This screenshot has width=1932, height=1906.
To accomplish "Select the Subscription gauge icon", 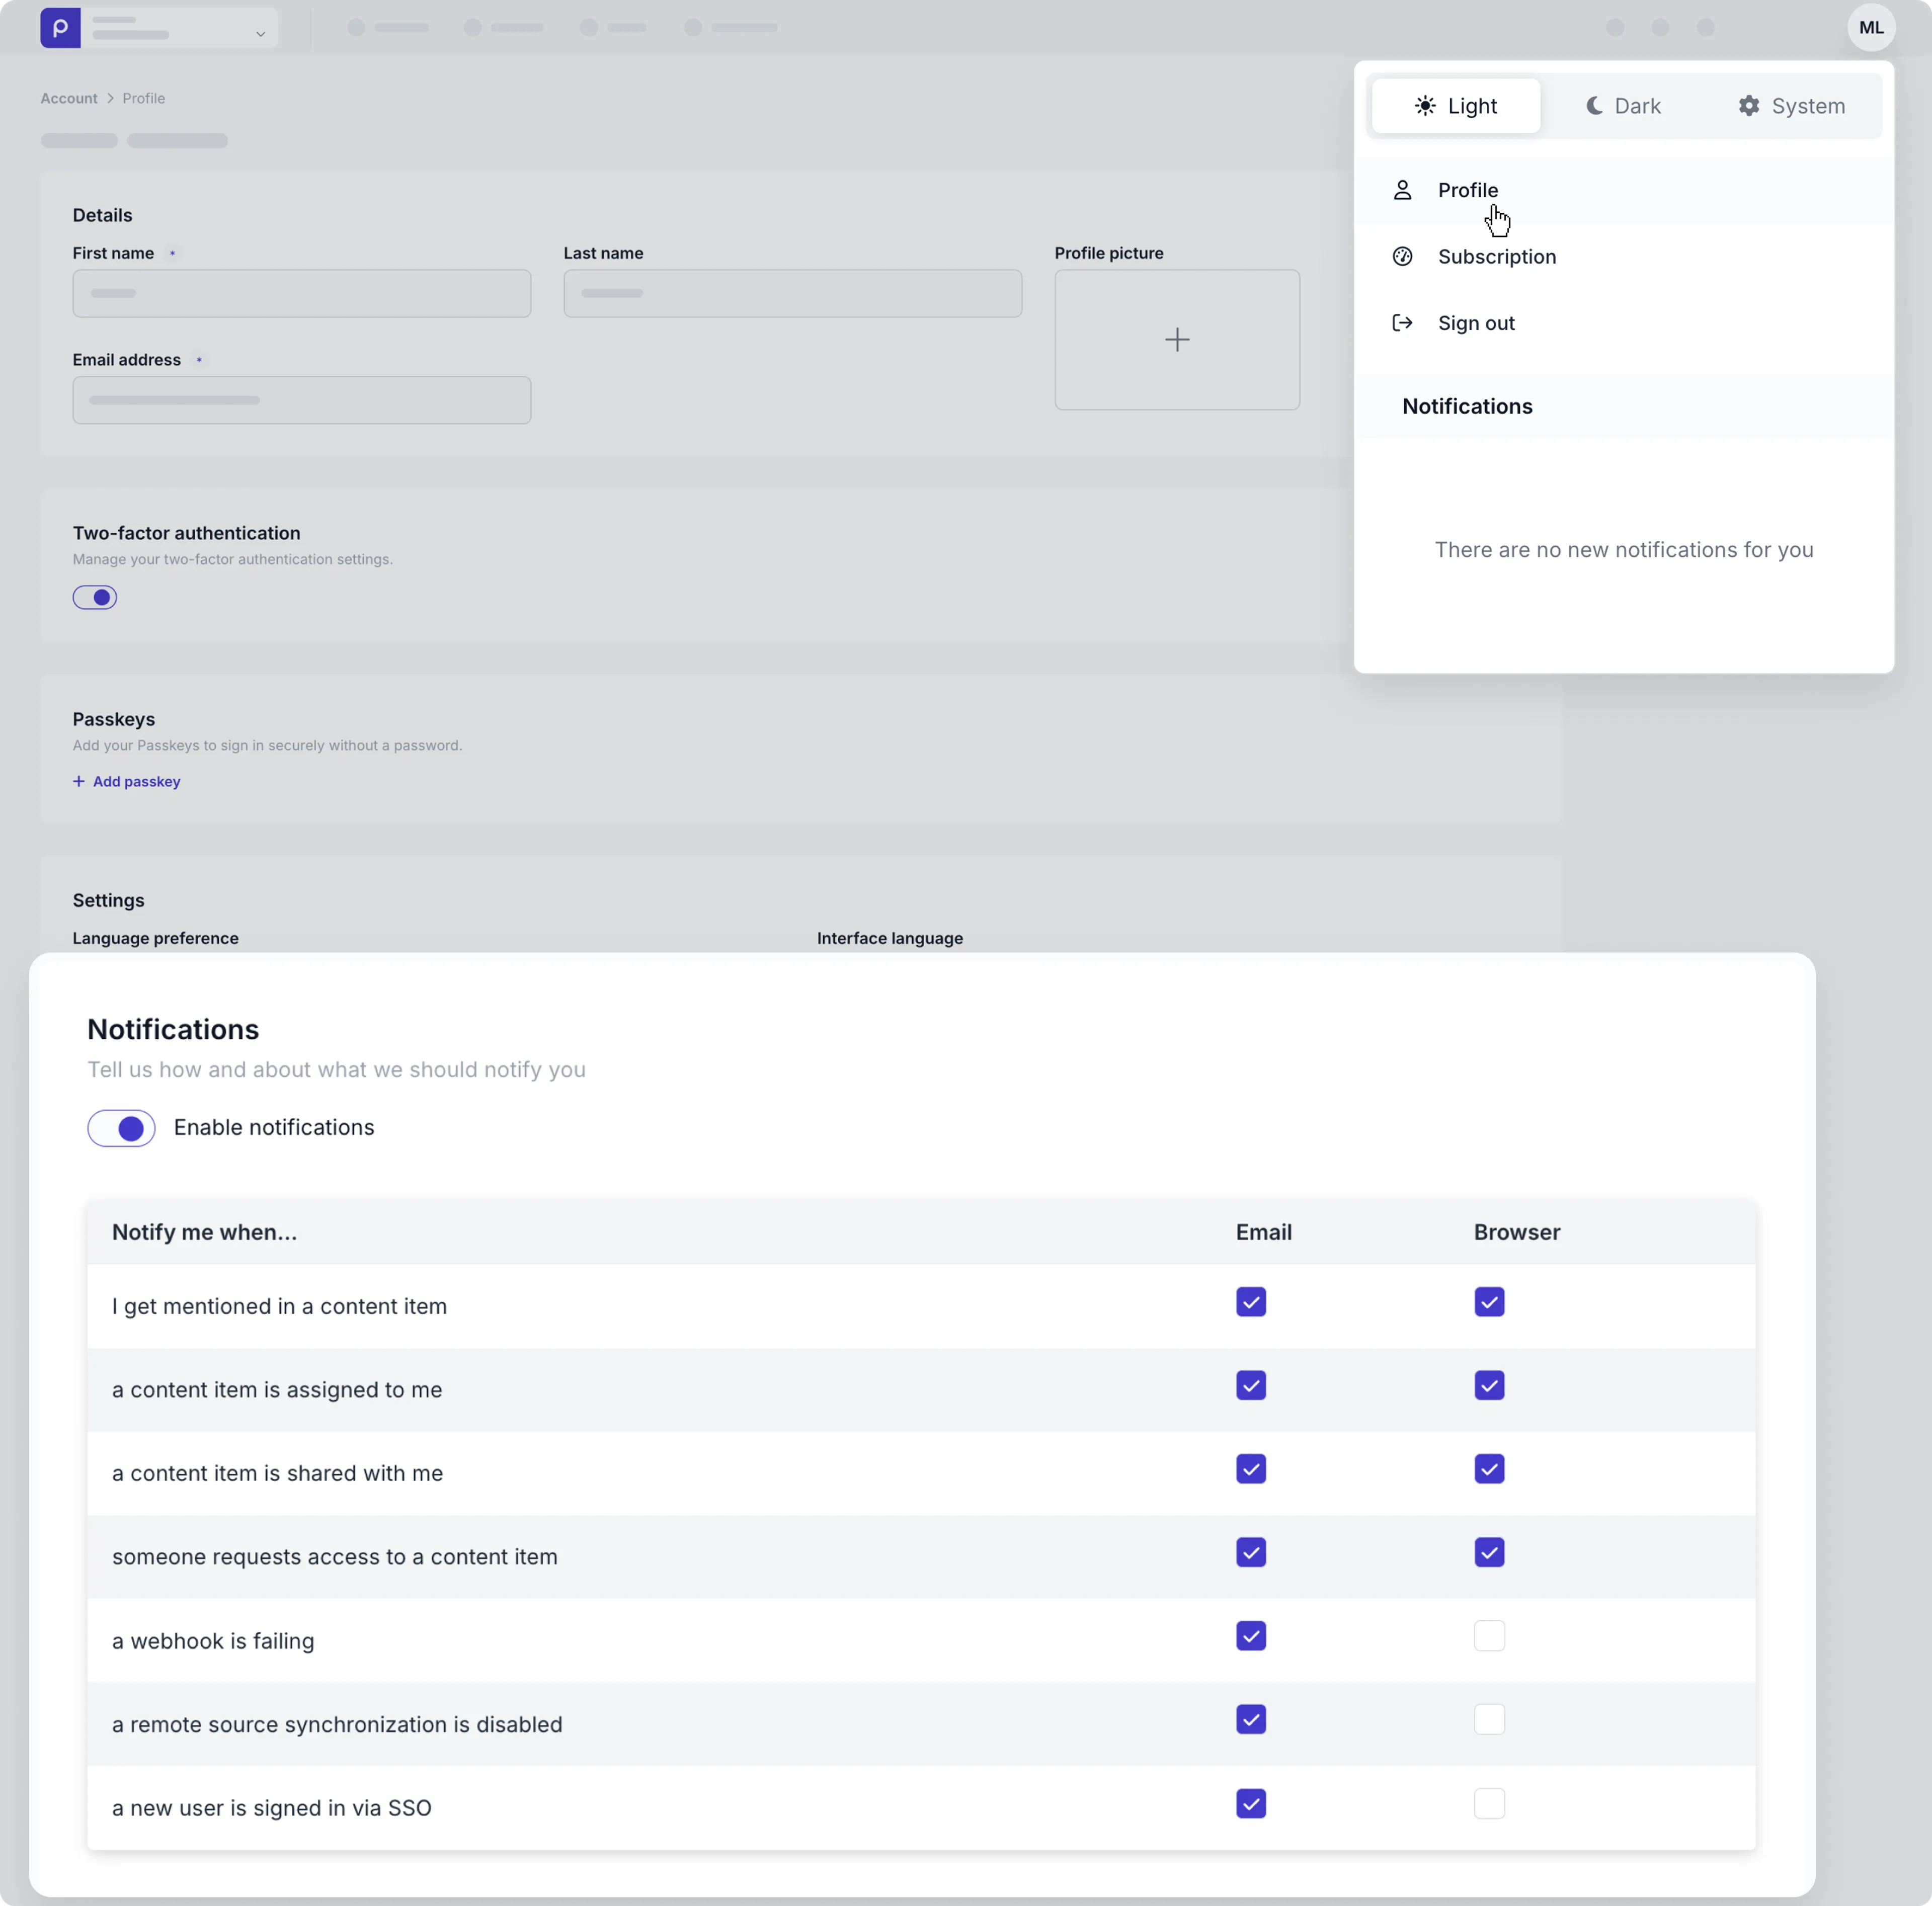I will [1402, 256].
